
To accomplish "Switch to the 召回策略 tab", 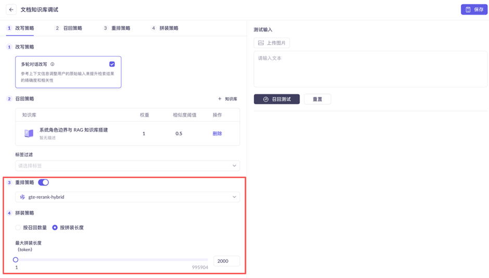I will point(69,28).
